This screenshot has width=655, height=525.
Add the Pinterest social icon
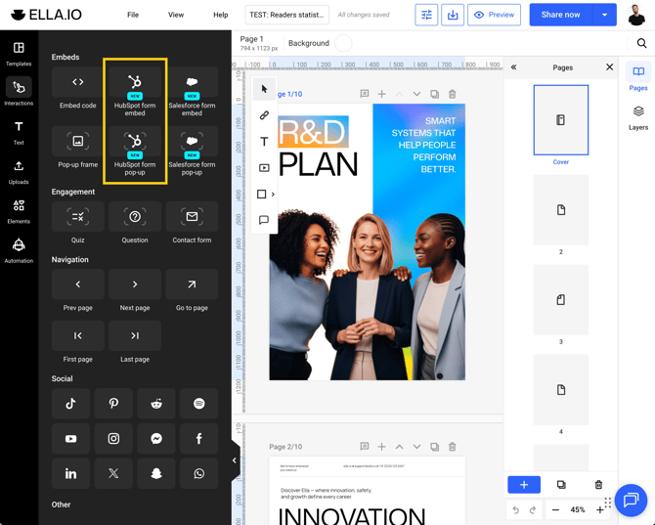click(x=113, y=404)
